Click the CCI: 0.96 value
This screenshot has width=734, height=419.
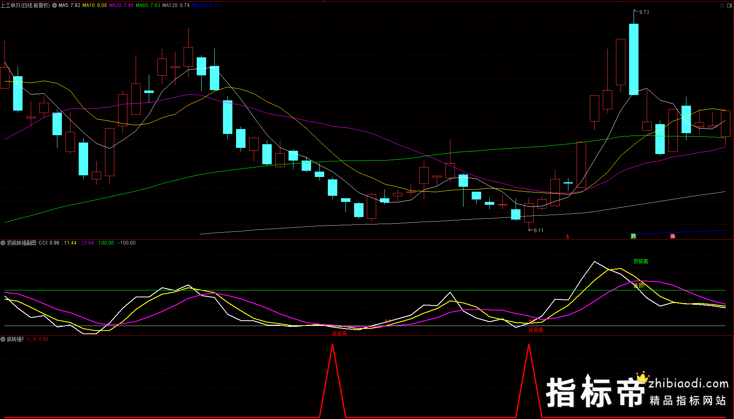tap(49, 243)
